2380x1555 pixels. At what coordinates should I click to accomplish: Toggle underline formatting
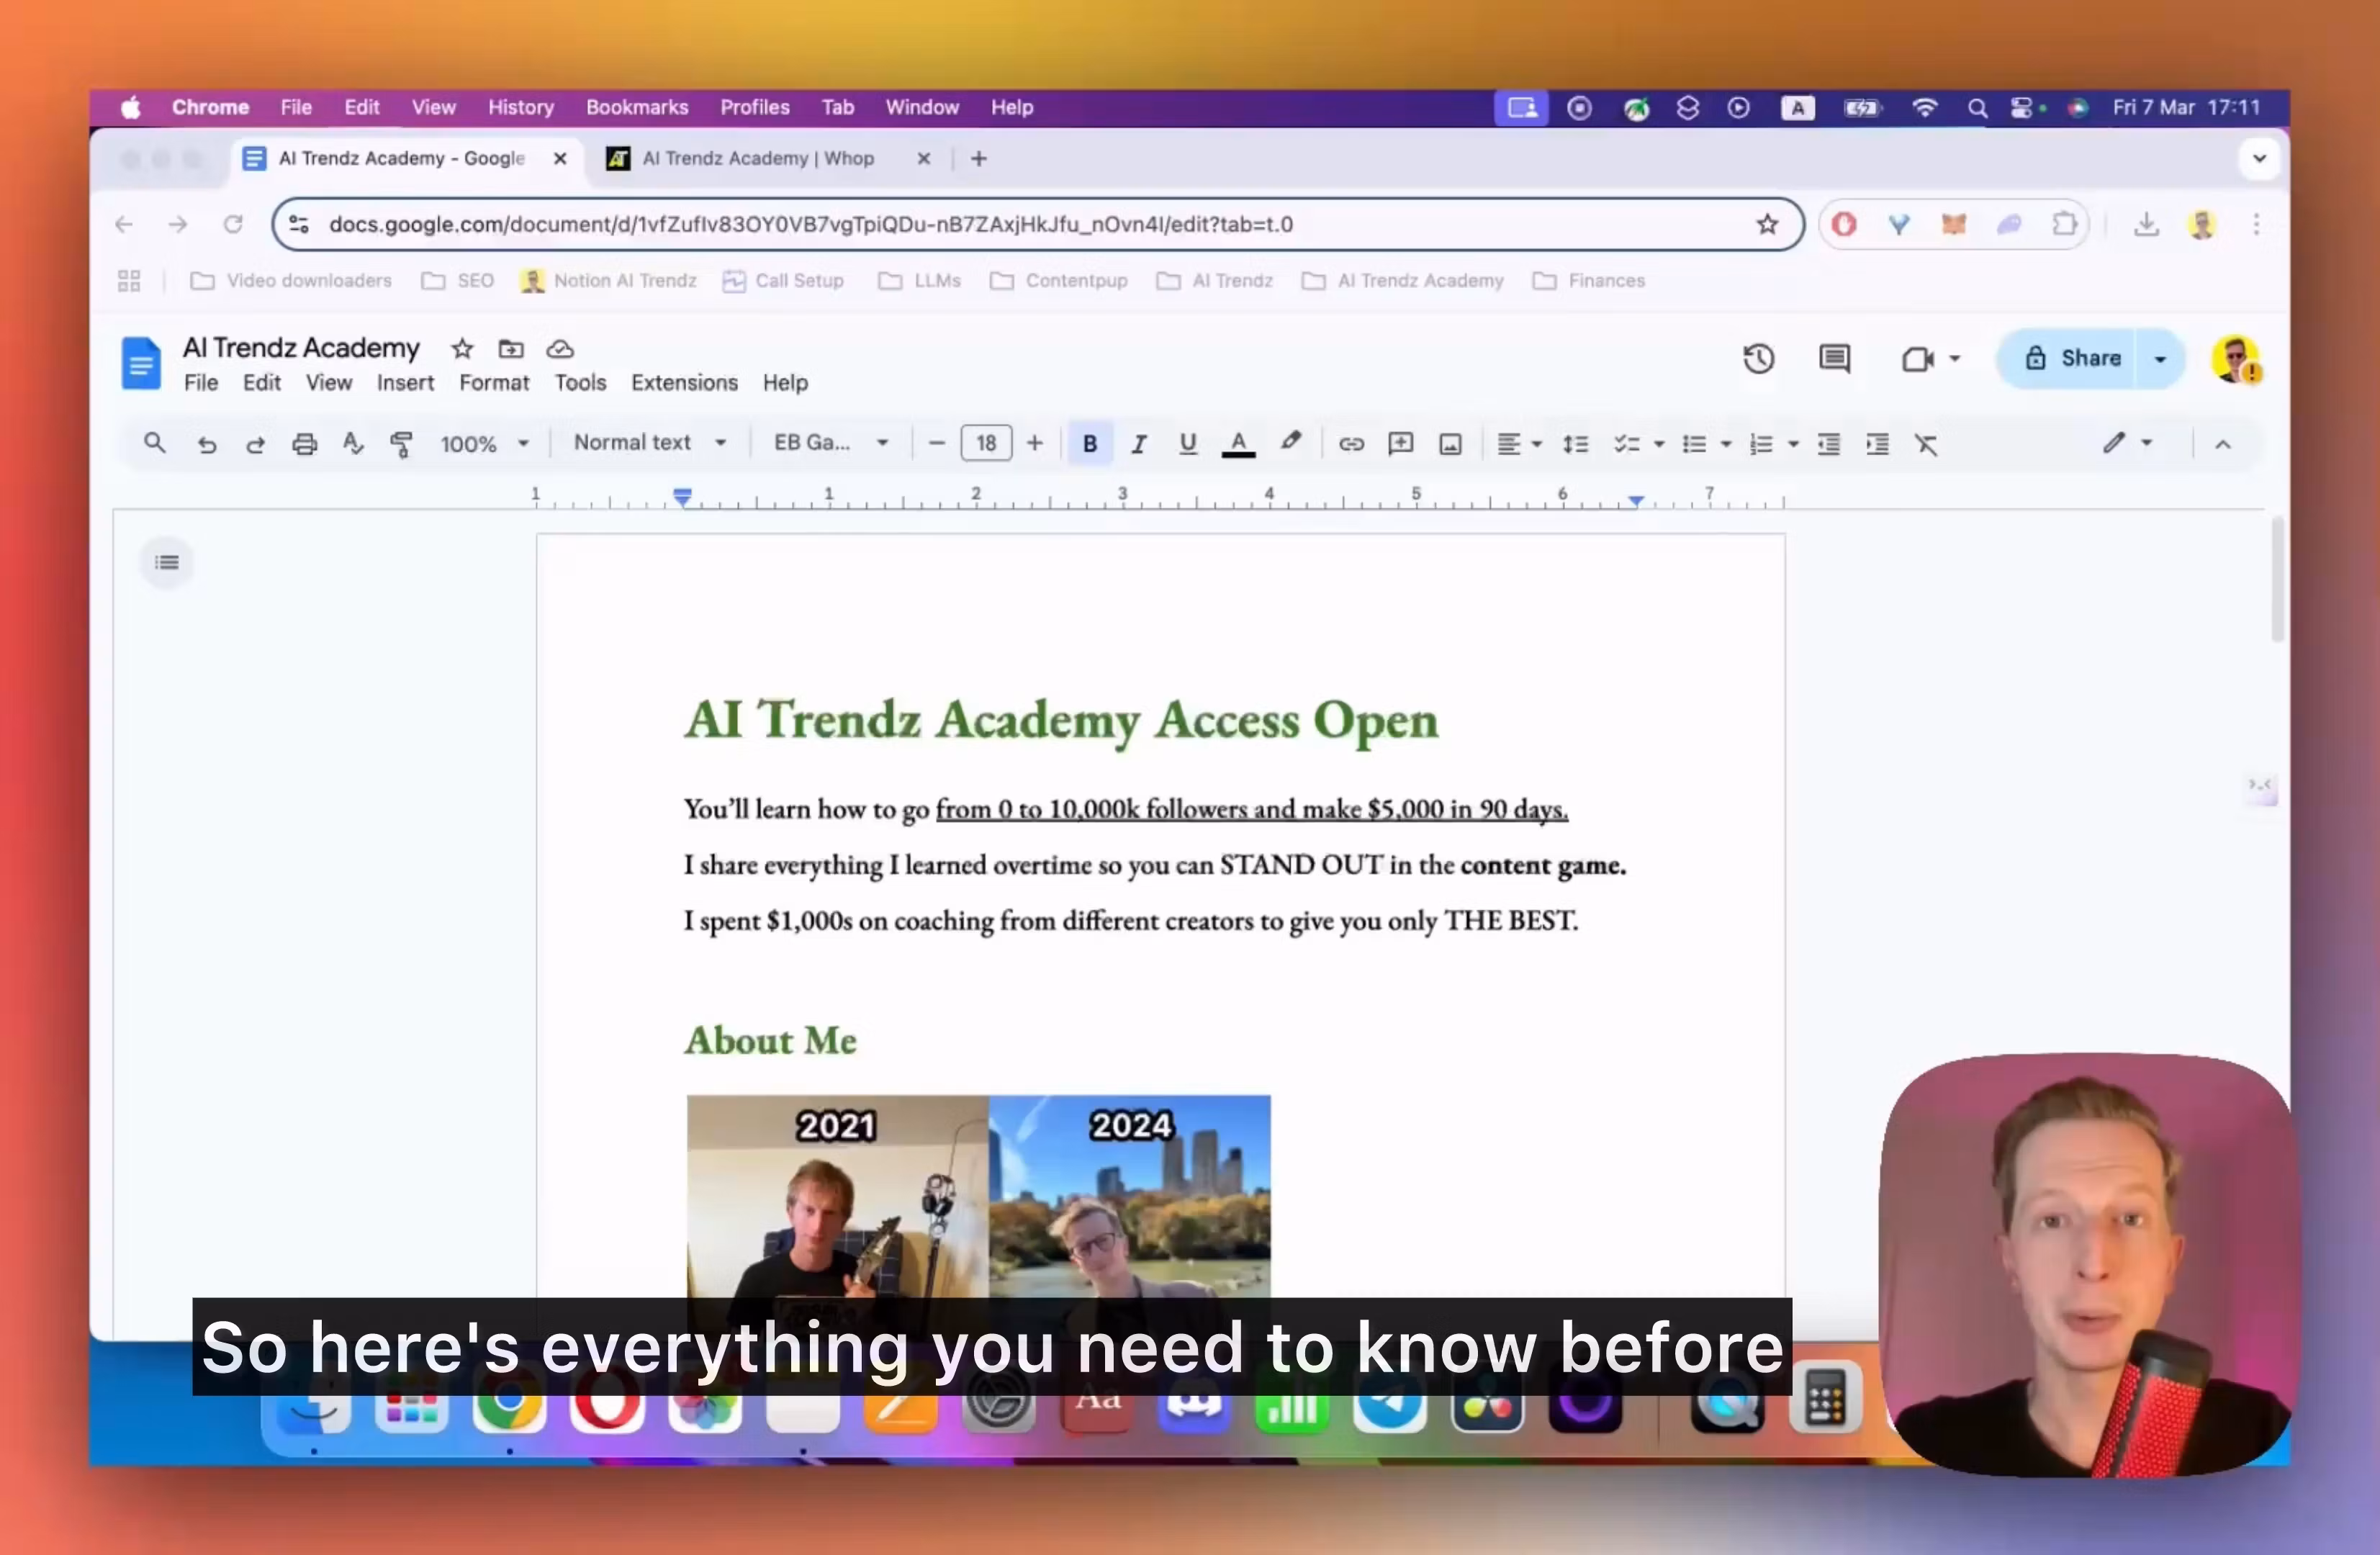(1188, 443)
